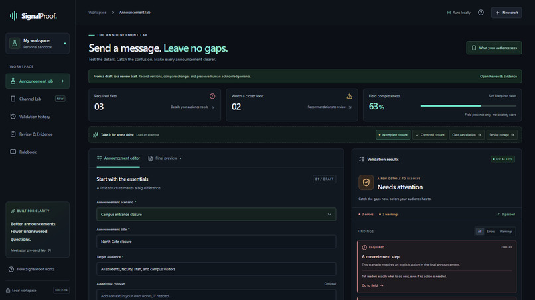Click the 2 warnings count

[388, 215]
